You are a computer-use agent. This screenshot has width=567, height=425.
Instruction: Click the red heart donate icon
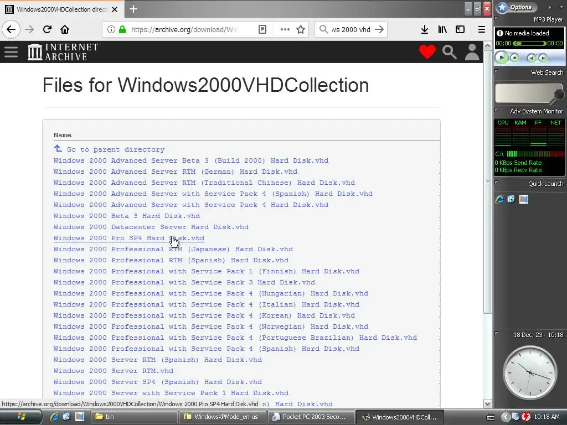click(427, 52)
